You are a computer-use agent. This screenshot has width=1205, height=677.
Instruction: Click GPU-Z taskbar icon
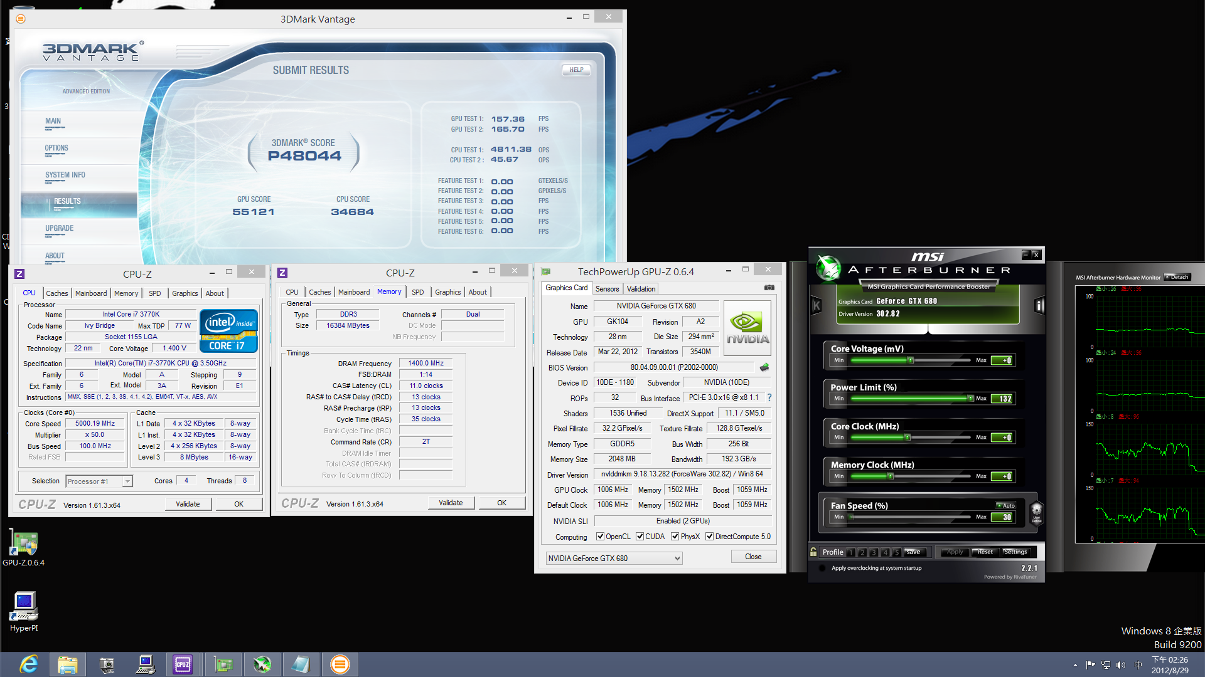(x=223, y=664)
